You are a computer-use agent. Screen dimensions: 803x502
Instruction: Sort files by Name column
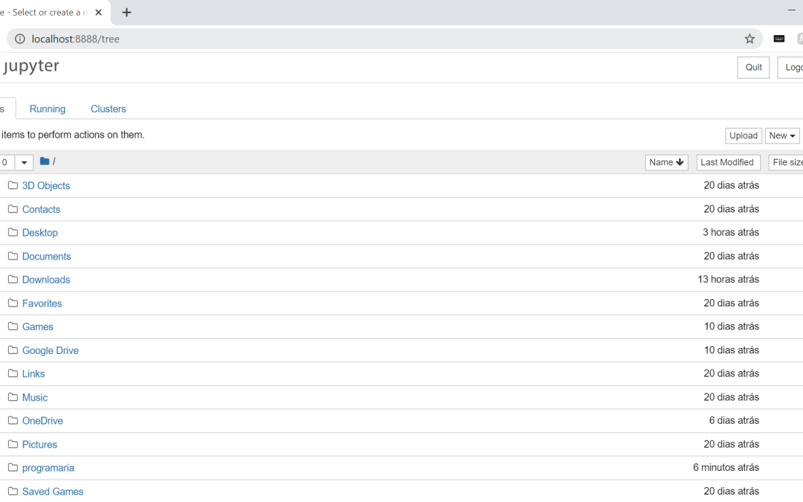[x=666, y=162]
